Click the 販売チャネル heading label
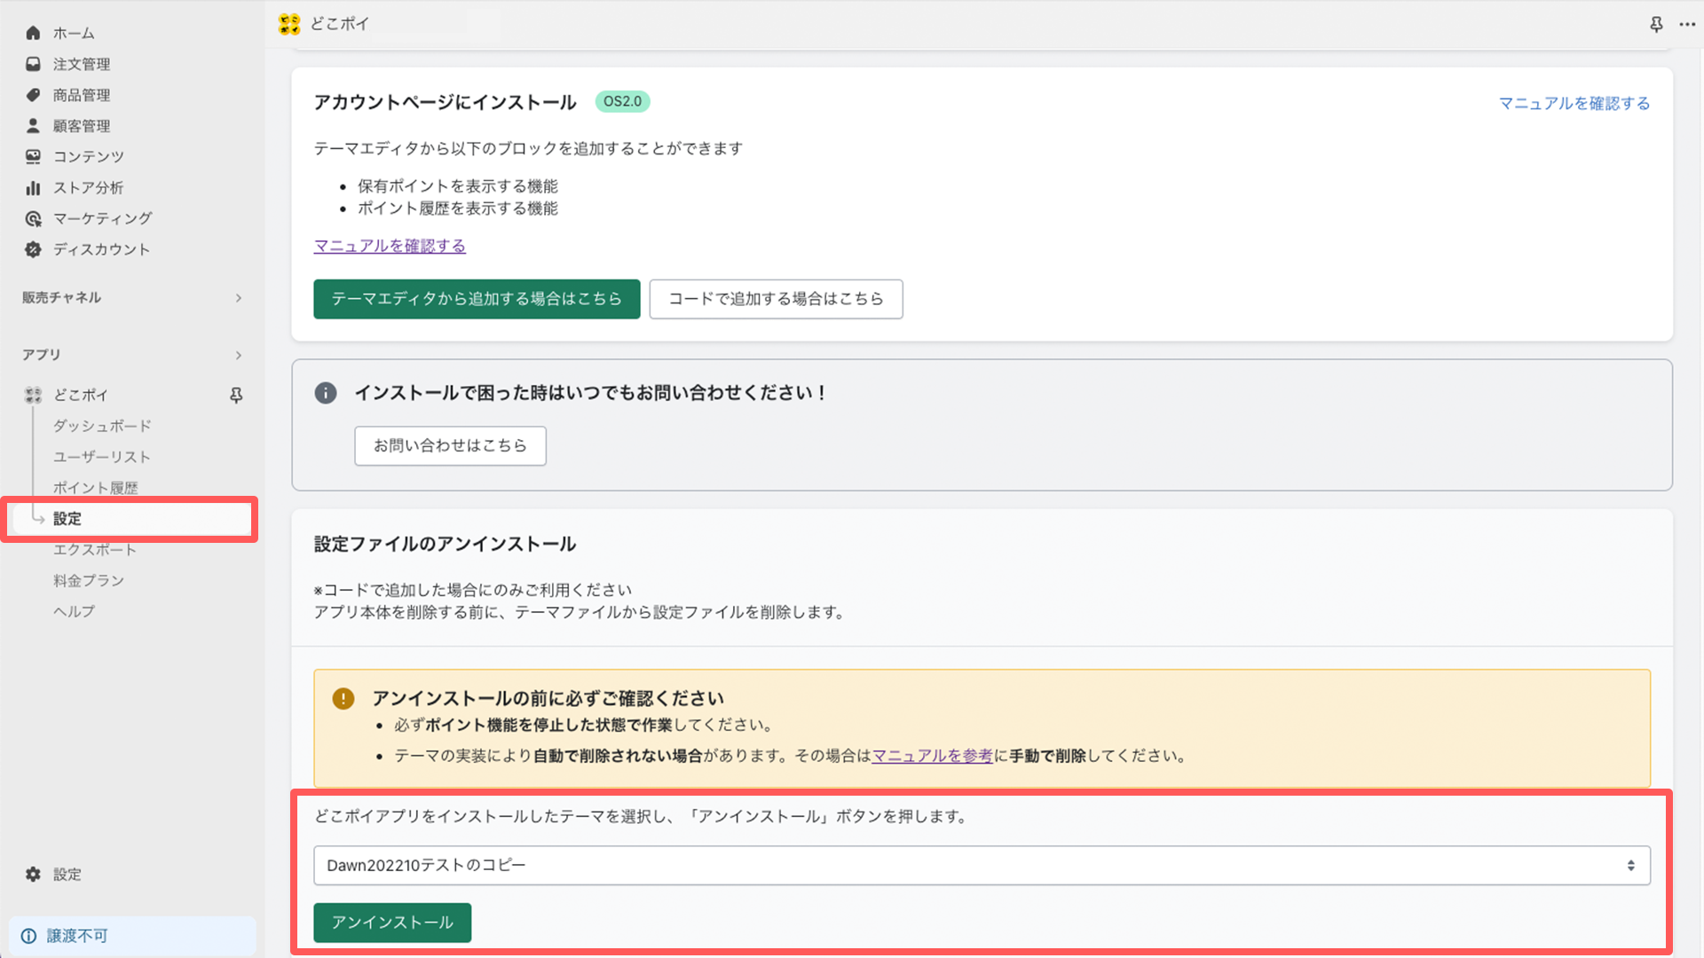 tap(62, 298)
